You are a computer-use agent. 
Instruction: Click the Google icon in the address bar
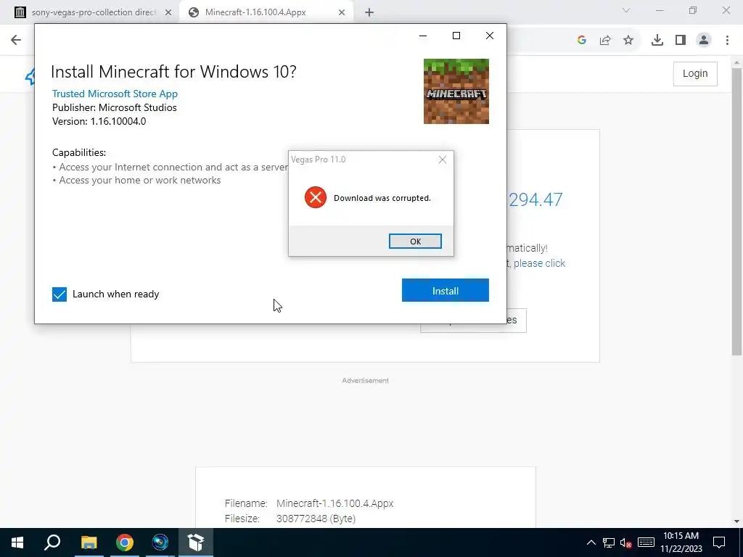pos(582,41)
